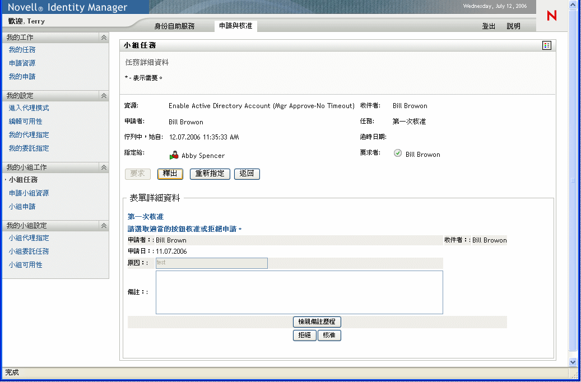Click the Abby Spencer name text
581x382 pixels.
[203, 156]
